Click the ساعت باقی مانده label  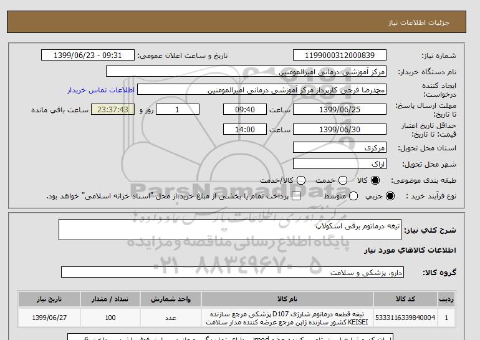(60, 110)
